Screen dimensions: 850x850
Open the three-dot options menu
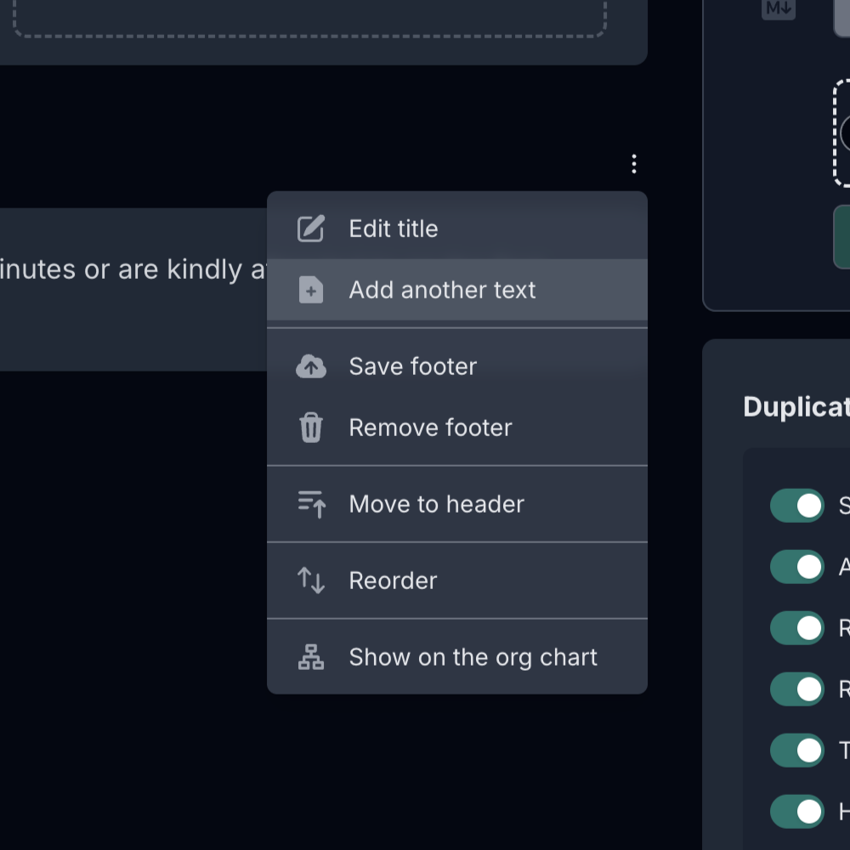tap(634, 164)
